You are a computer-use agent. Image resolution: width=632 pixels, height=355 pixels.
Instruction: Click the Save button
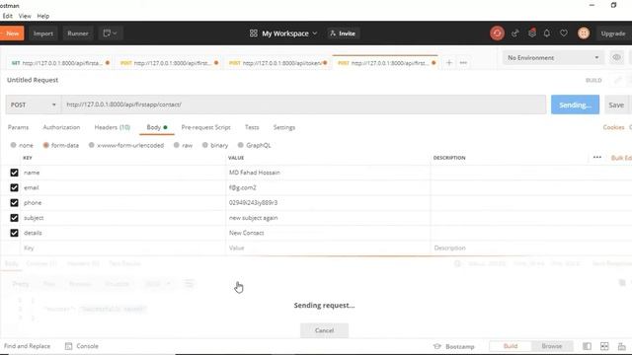pyautogui.click(x=616, y=105)
